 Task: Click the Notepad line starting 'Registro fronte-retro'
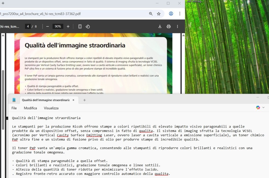(91, 174)
